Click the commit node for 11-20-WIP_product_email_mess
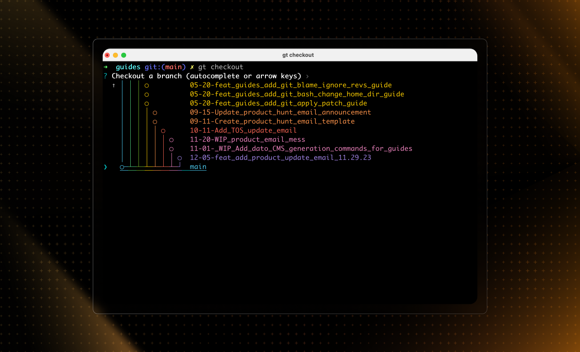The height and width of the screenshot is (352, 580). click(171, 140)
